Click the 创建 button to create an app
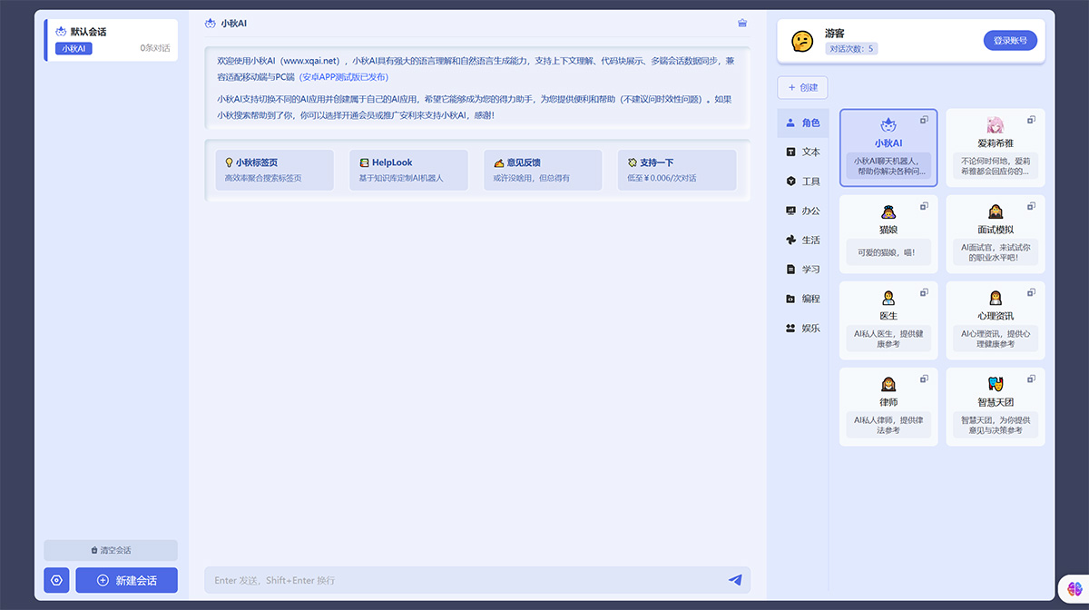1089x610 pixels. pyautogui.click(x=804, y=87)
